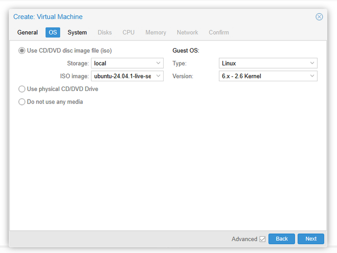Image resolution: width=337 pixels, height=253 pixels.
Task: Close the Create Virtual Machine dialog
Action: coord(319,17)
